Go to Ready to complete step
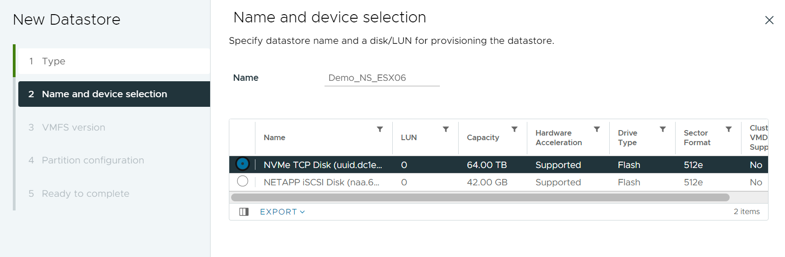785x257 pixels. (x=85, y=194)
